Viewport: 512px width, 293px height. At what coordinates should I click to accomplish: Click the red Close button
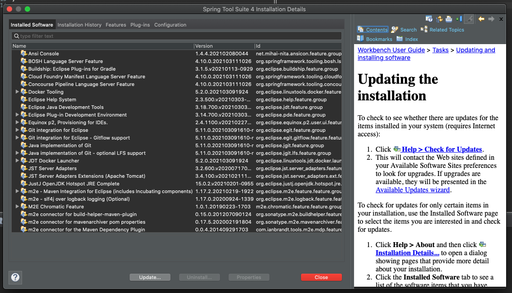point(321,277)
